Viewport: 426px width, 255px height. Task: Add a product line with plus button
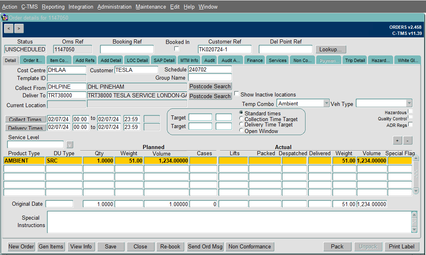397,140
